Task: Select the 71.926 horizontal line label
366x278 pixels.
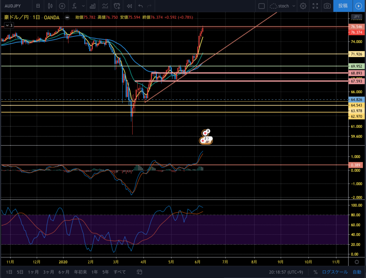Action: [x=356, y=54]
